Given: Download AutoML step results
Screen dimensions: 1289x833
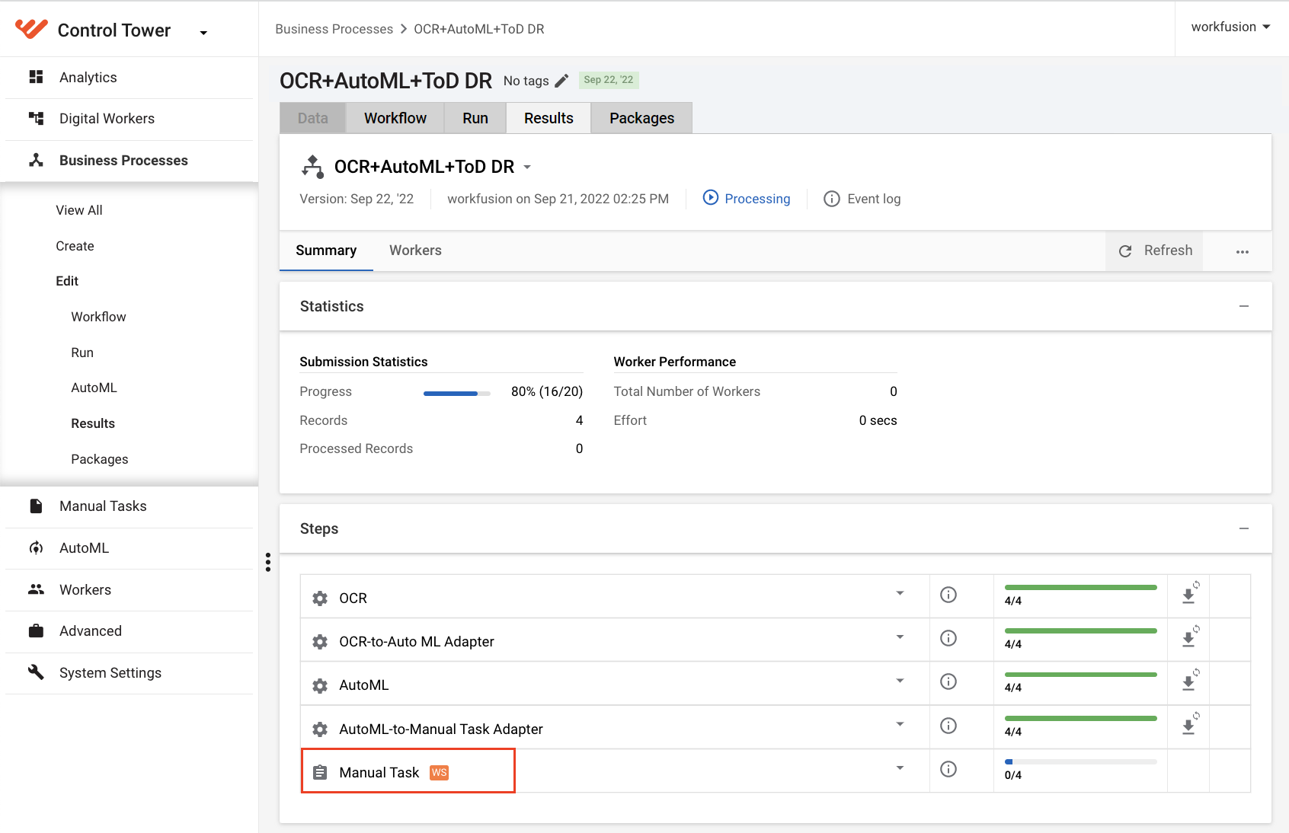Looking at the screenshot, I should coord(1190,681).
